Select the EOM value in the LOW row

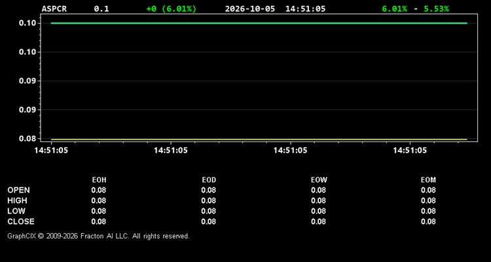(x=428, y=211)
